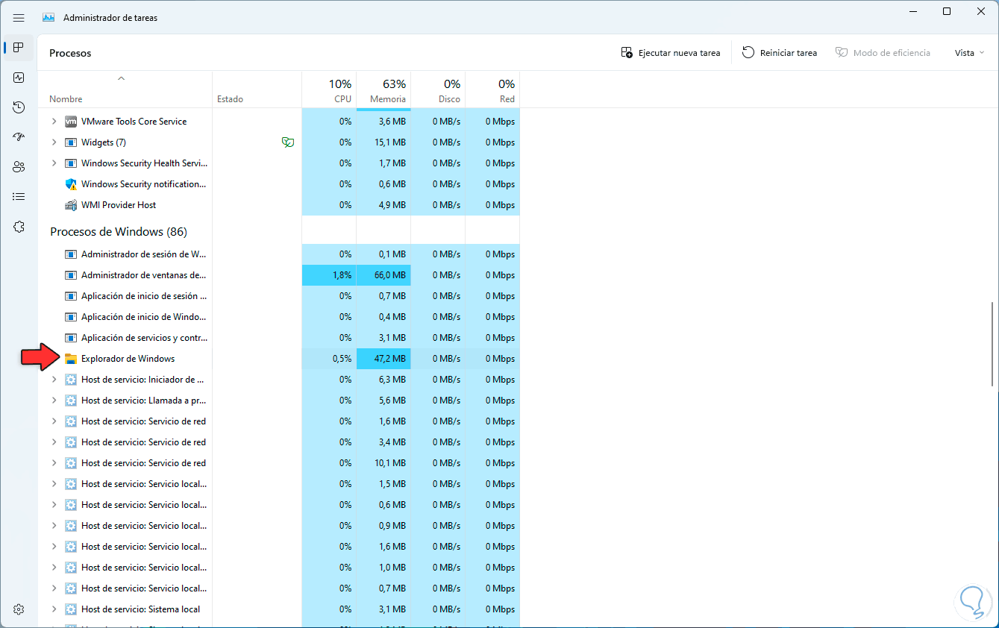999x628 pixels.
Task: Click the 5,6 MB memory cell
Action: click(x=383, y=401)
